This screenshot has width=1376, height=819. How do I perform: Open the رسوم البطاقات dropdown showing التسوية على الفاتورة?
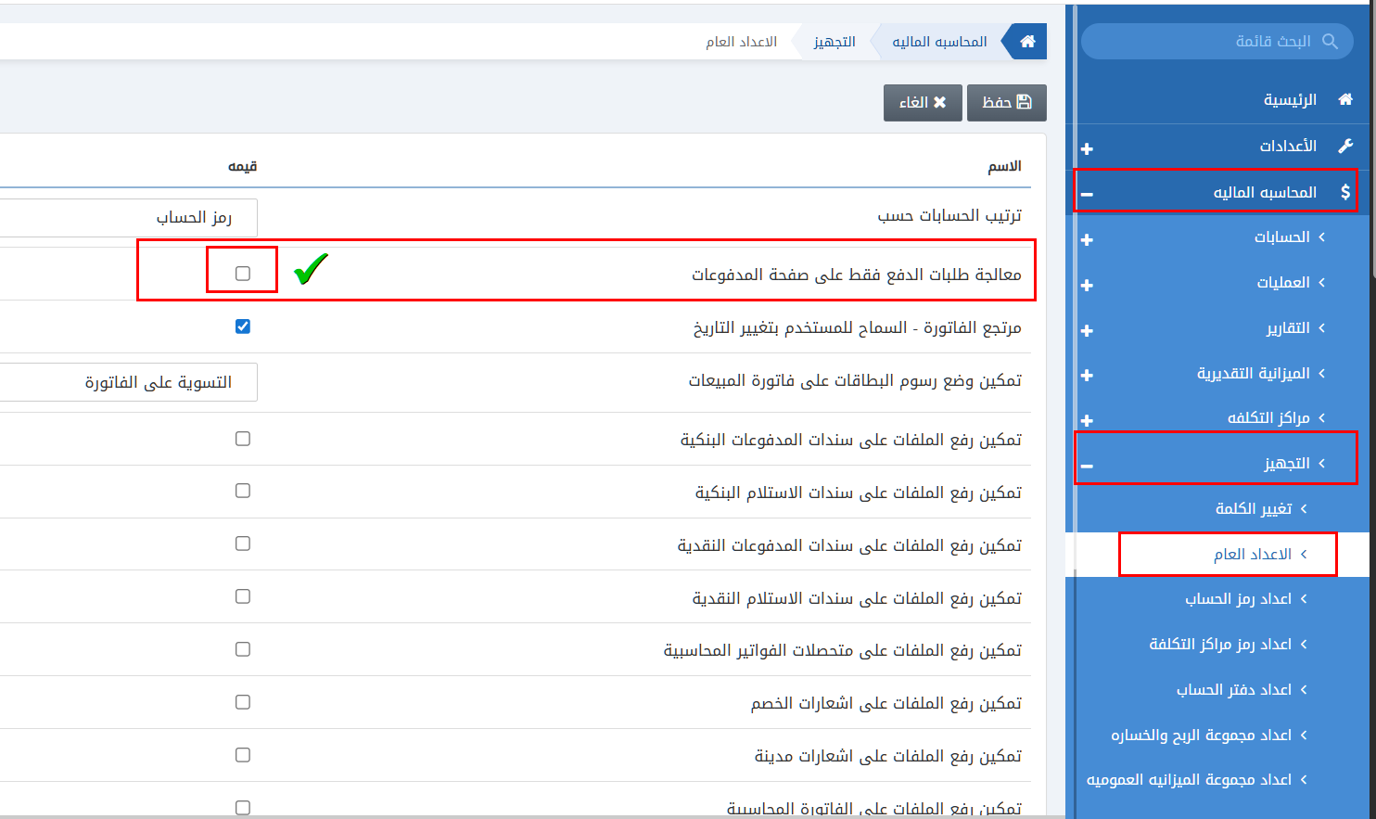tap(129, 382)
